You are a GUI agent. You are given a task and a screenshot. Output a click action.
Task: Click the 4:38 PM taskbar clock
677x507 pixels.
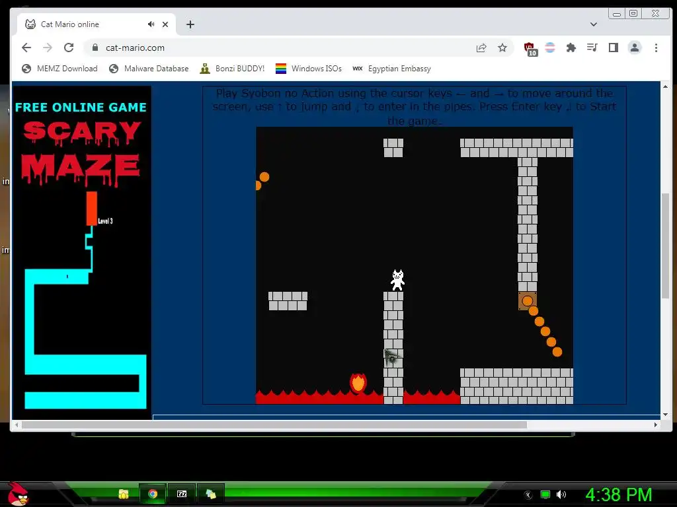click(x=619, y=494)
